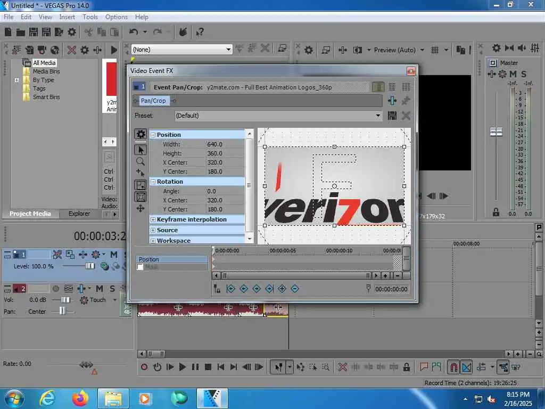Select the Zoom magnifier tool in Pan/Crop

(141, 161)
